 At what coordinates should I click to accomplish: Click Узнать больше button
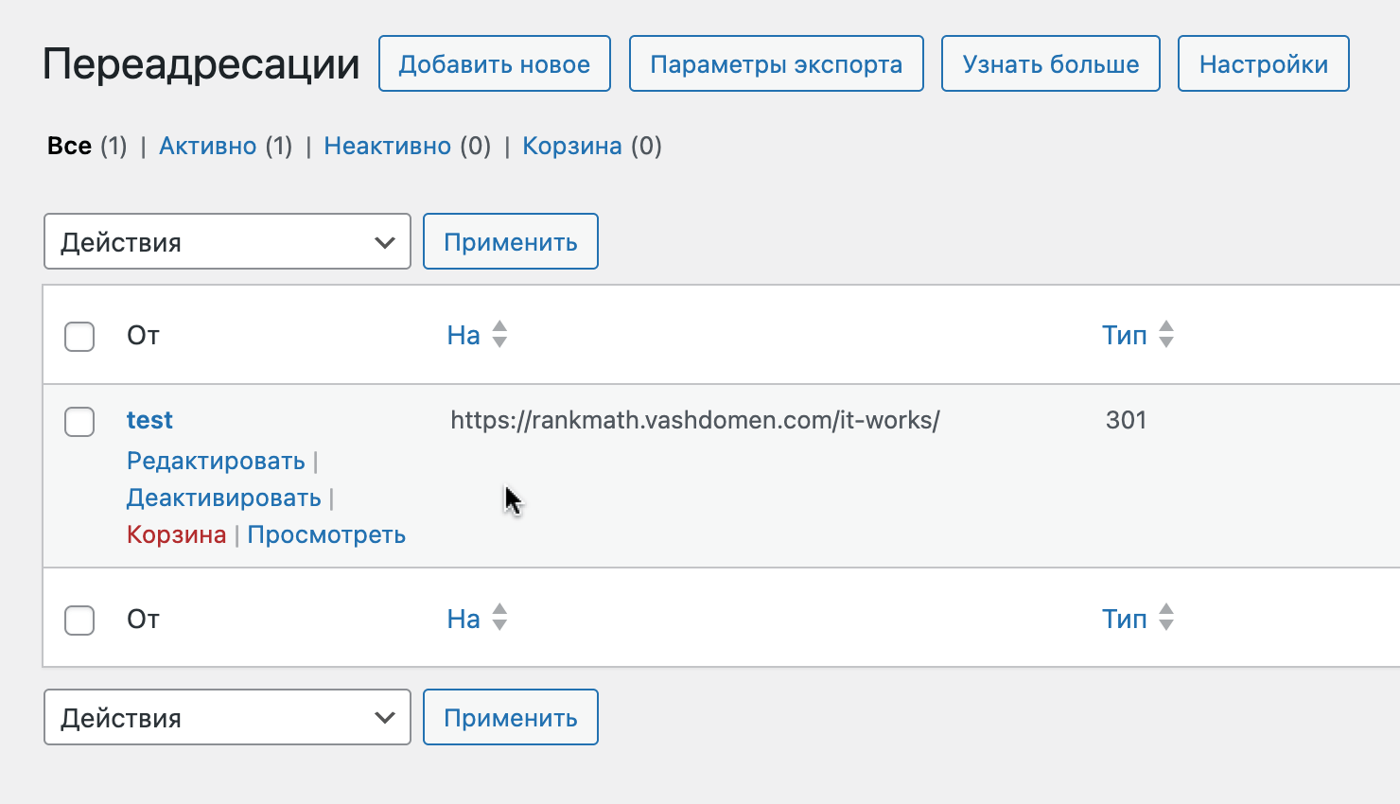click(1051, 63)
